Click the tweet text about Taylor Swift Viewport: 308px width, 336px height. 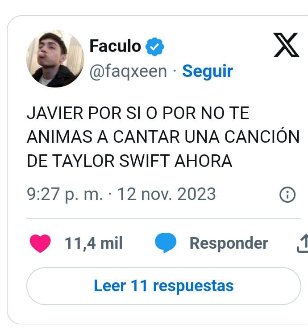point(163,137)
